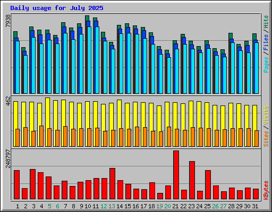272x212 pixels.
Task: Click day 8 on the x-axis
Action: (x=73, y=206)
